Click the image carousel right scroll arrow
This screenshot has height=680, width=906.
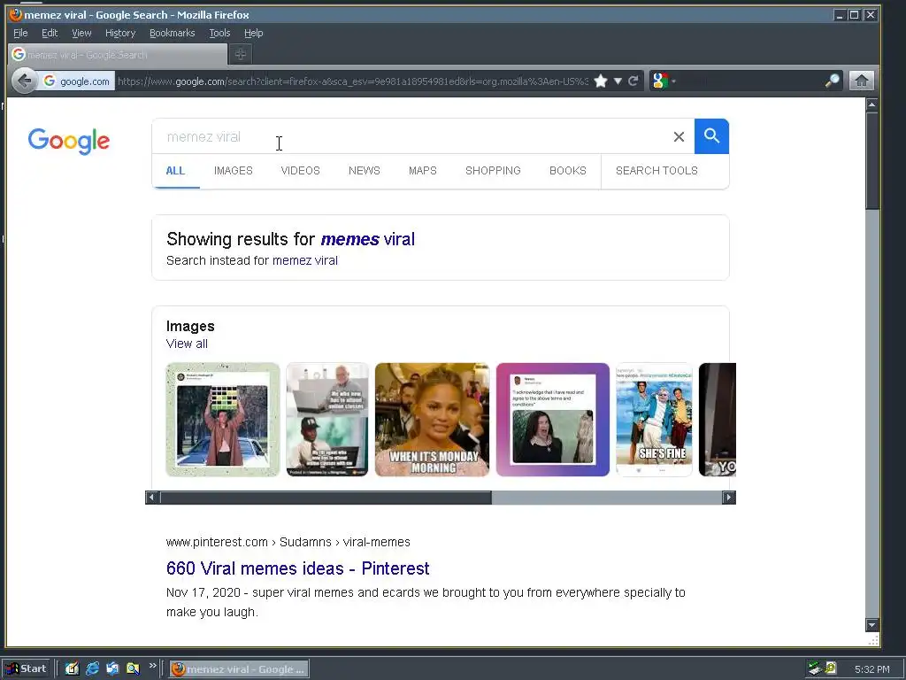(729, 498)
